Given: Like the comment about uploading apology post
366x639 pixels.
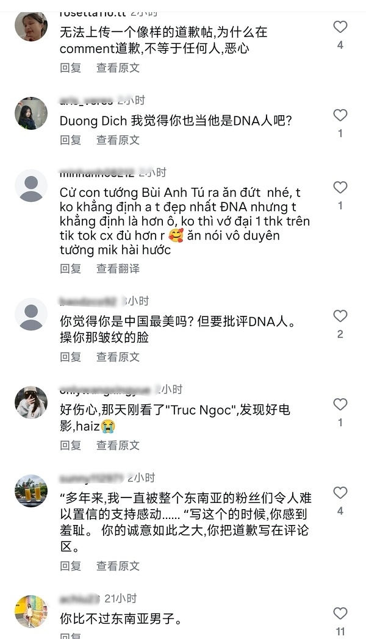Looking at the screenshot, I should click(x=340, y=27).
